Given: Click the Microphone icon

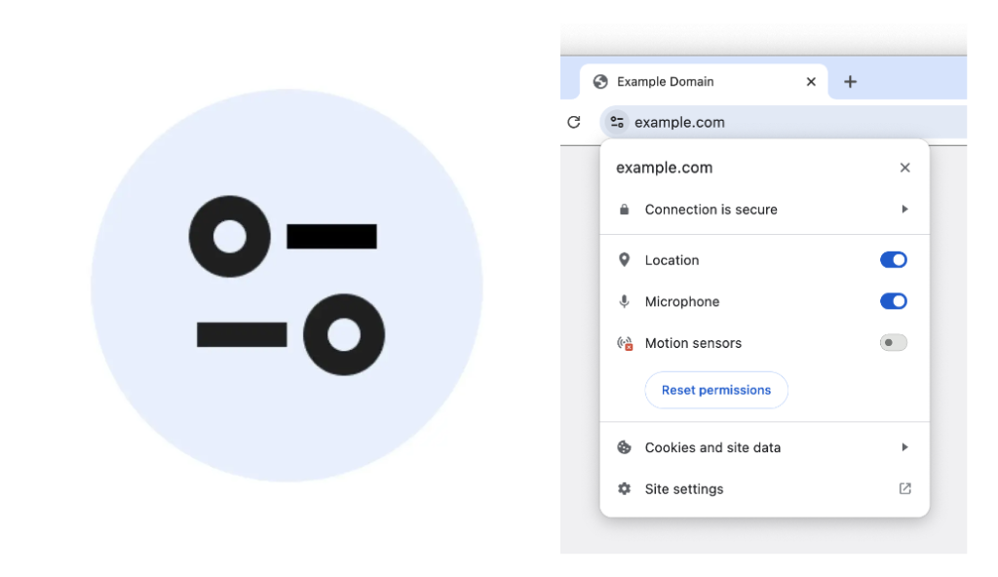Looking at the screenshot, I should (624, 301).
